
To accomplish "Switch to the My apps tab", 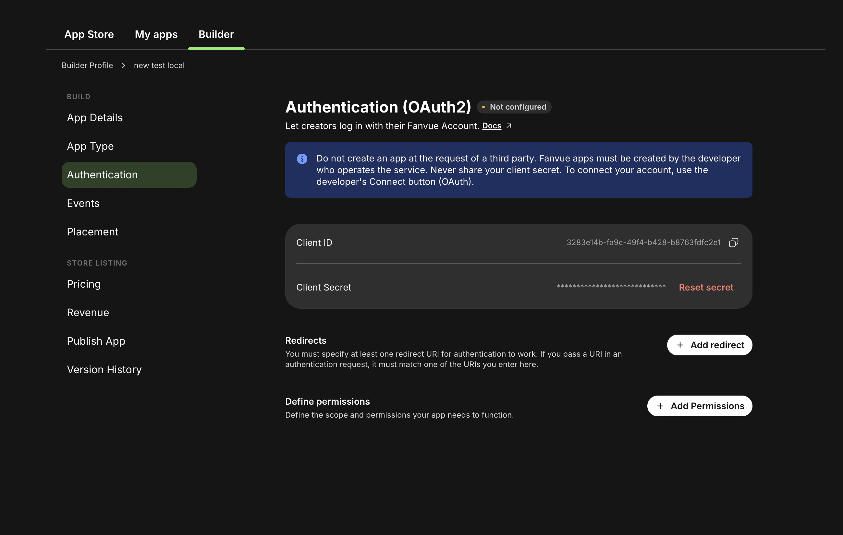I will 156,34.
